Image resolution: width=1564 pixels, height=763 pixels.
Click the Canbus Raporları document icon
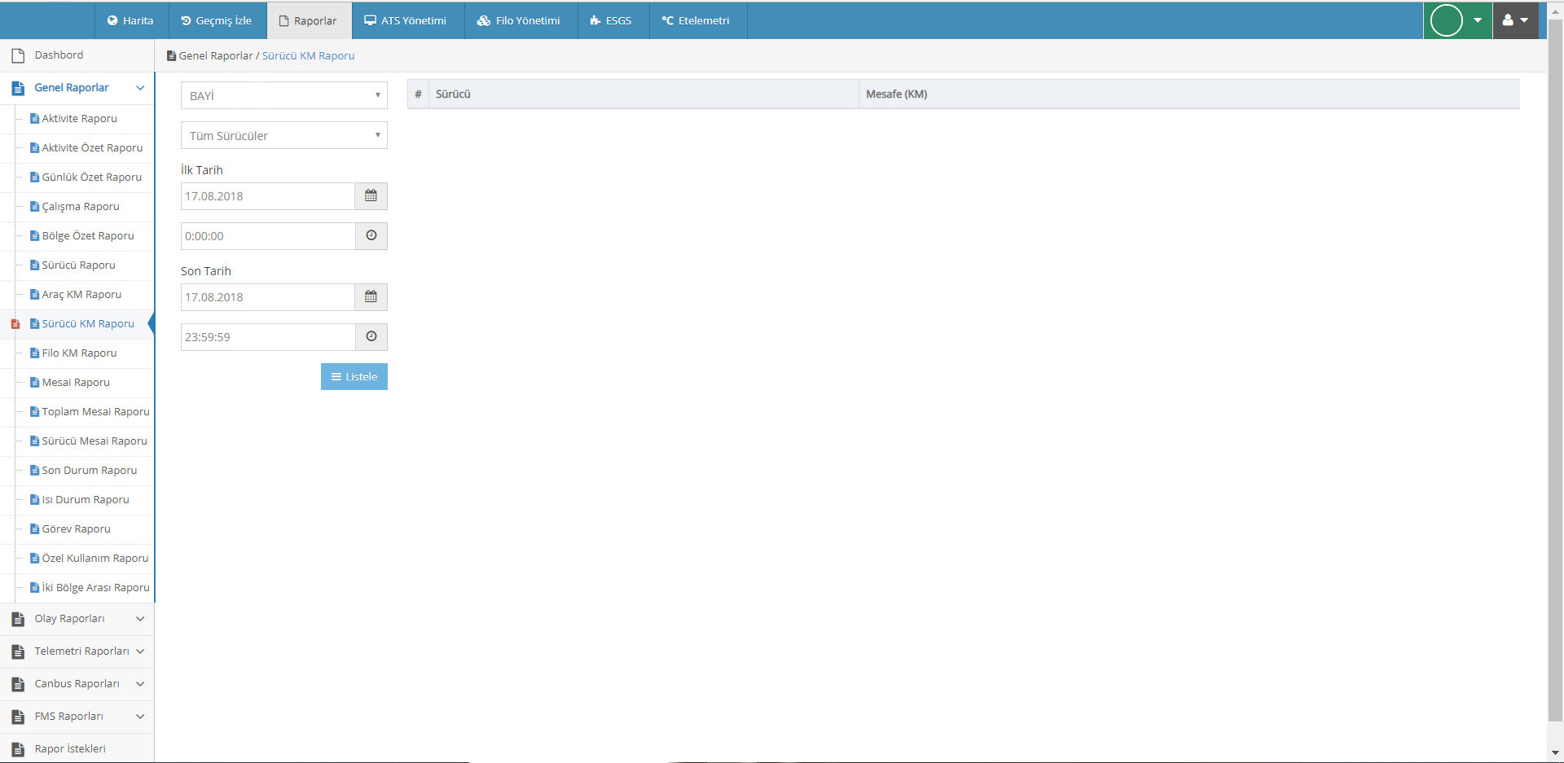pyautogui.click(x=18, y=685)
